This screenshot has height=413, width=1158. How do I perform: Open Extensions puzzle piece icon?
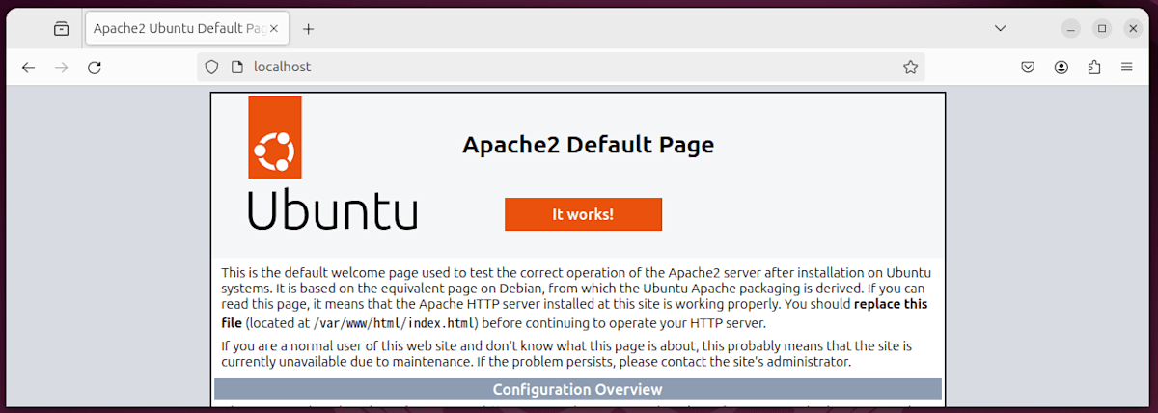[x=1093, y=67]
